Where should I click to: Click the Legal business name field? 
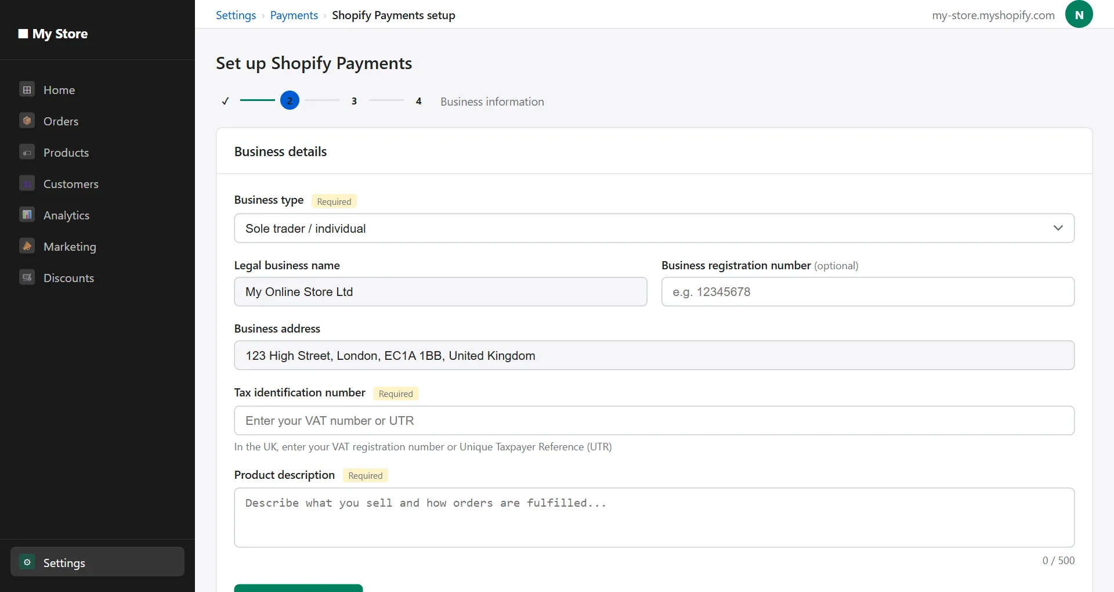tap(440, 291)
